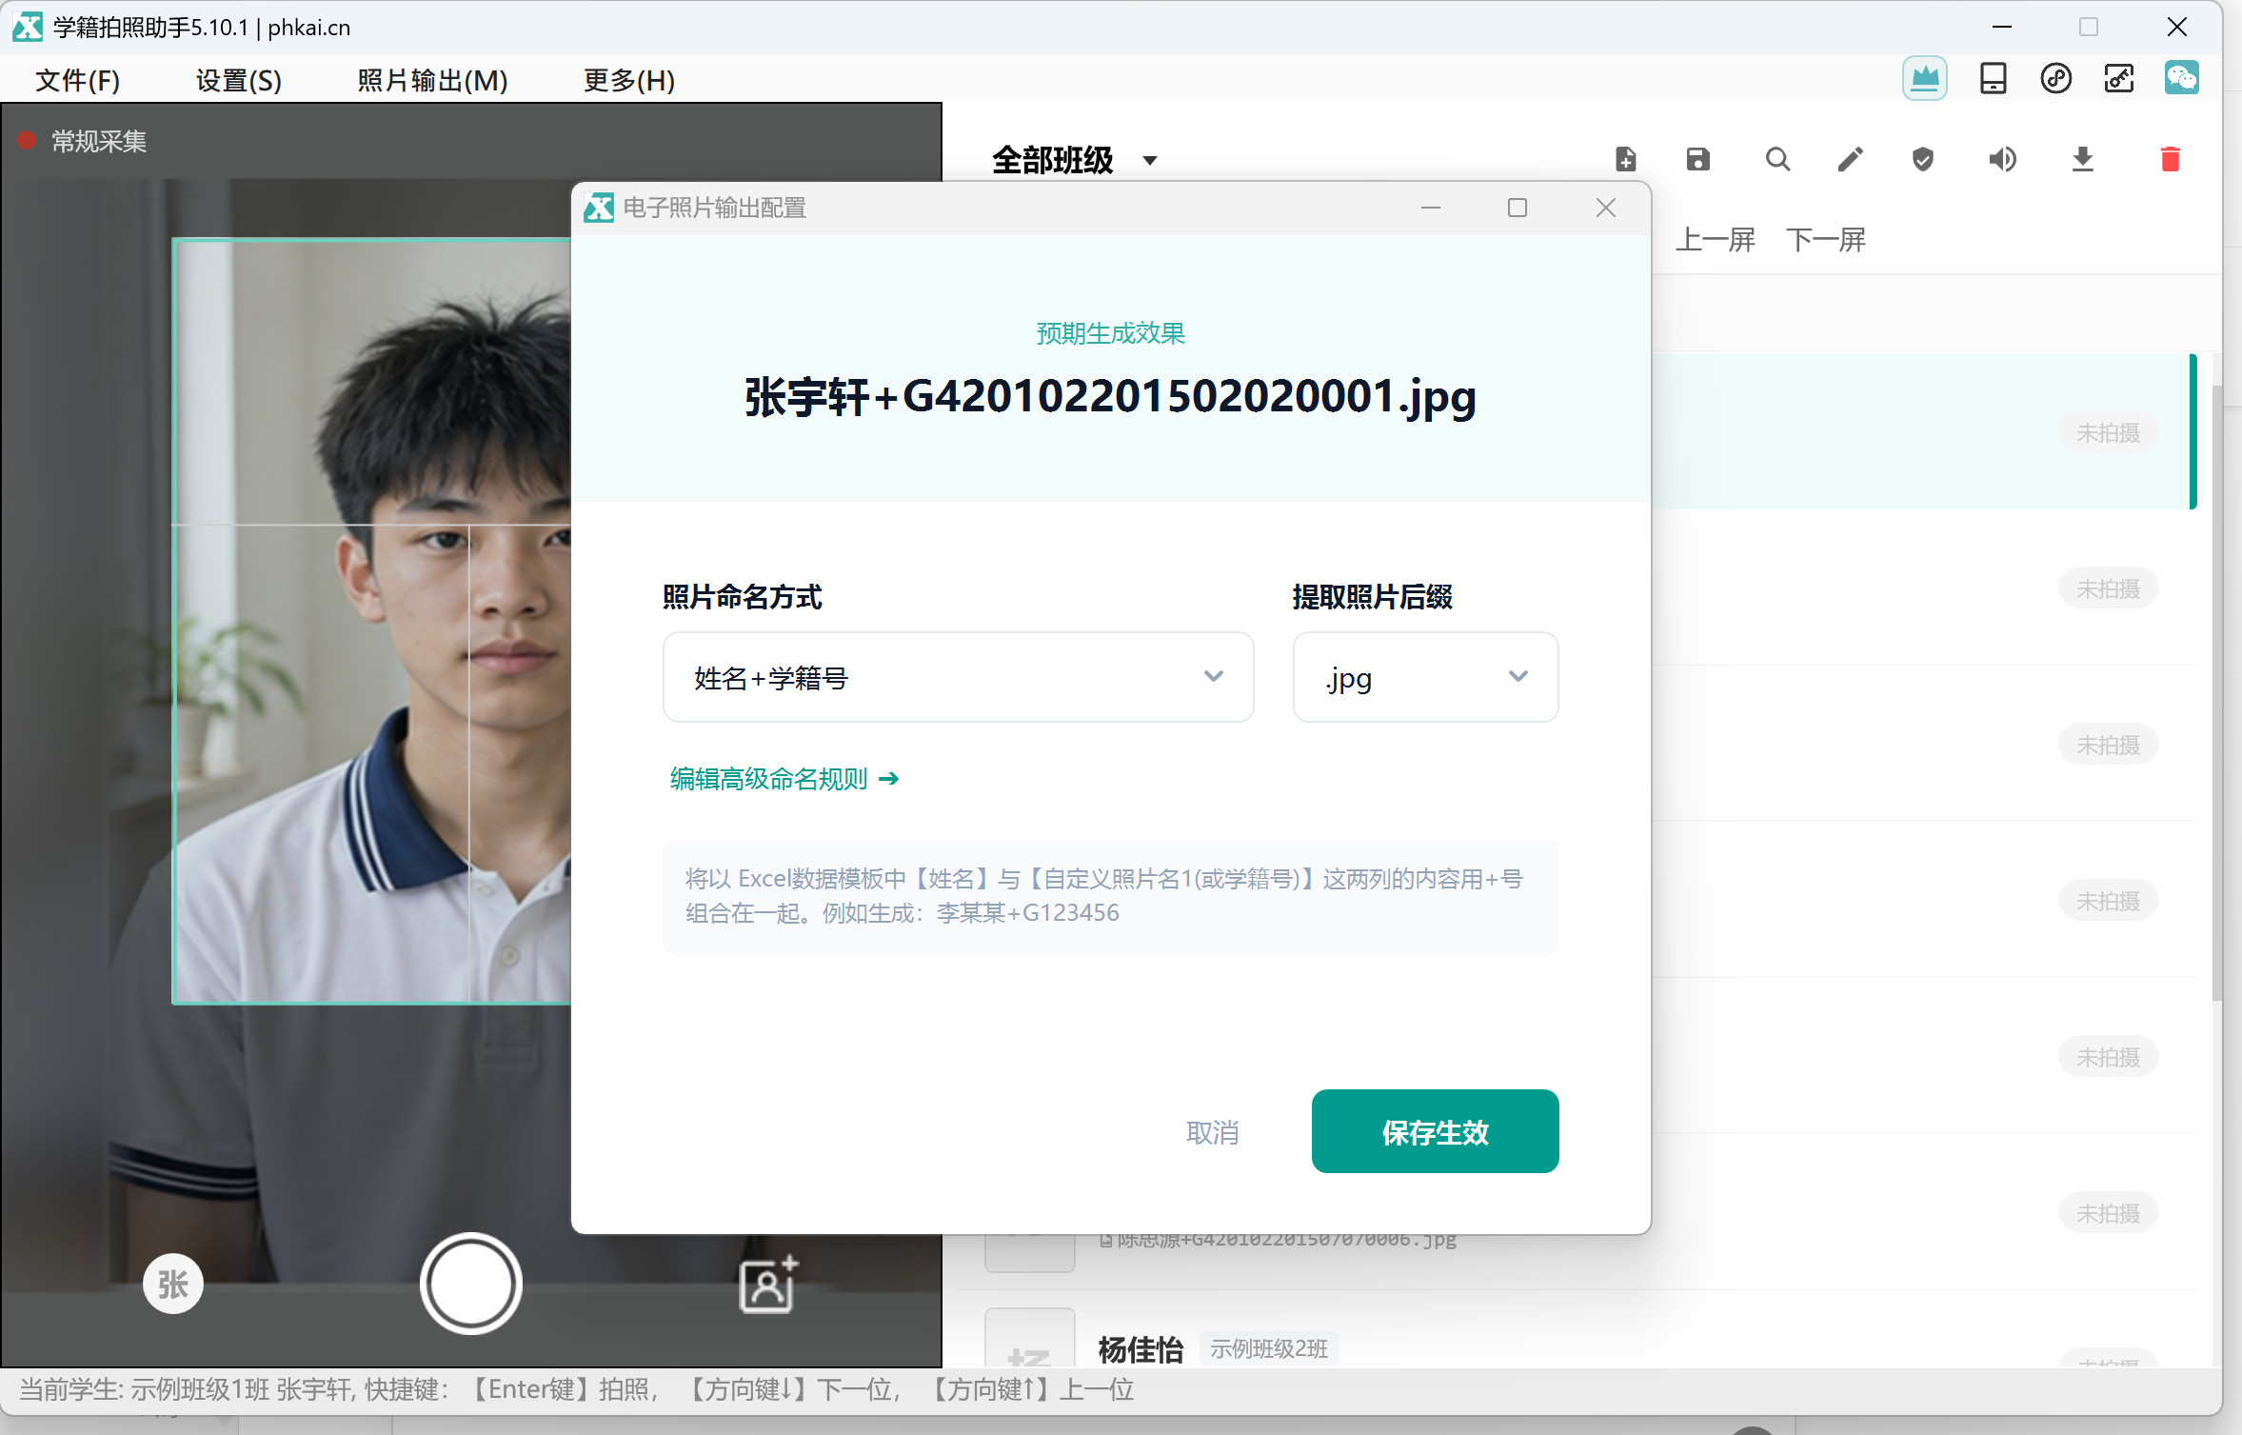Click the pencil edit icon
This screenshot has width=2242, height=1435.
click(x=1850, y=159)
